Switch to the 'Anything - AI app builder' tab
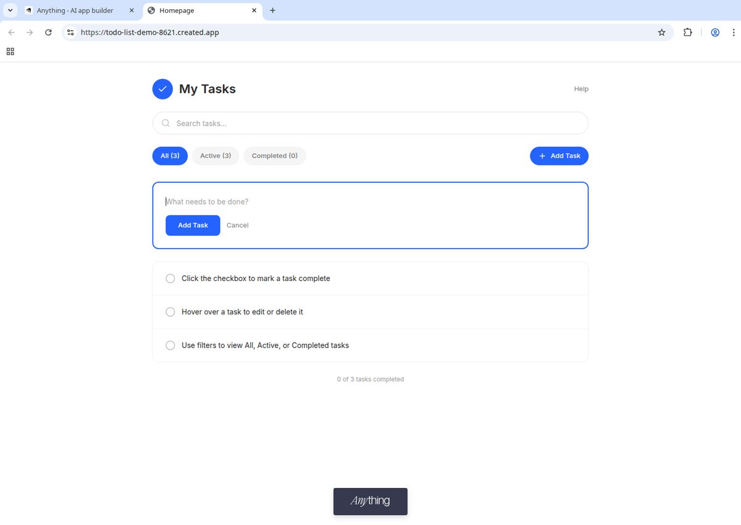 [x=74, y=10]
